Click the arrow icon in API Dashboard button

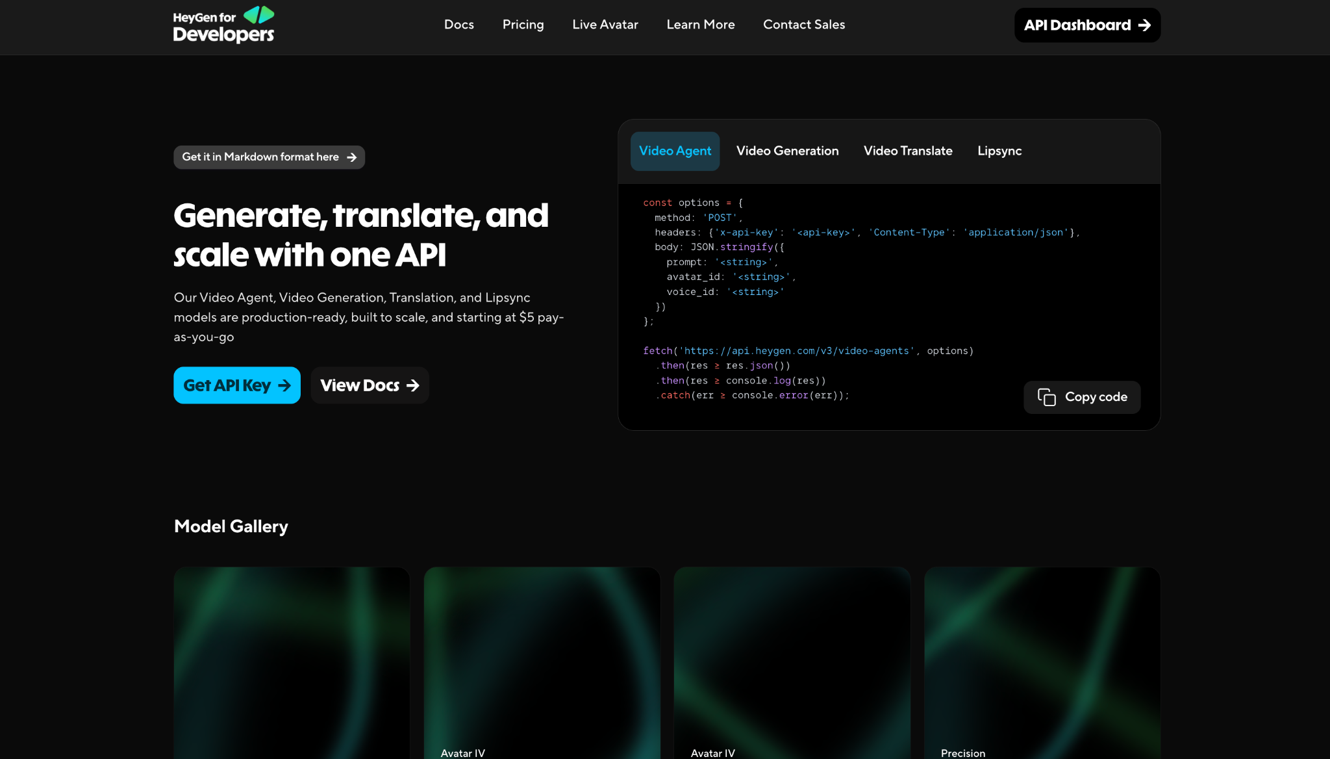tap(1144, 25)
